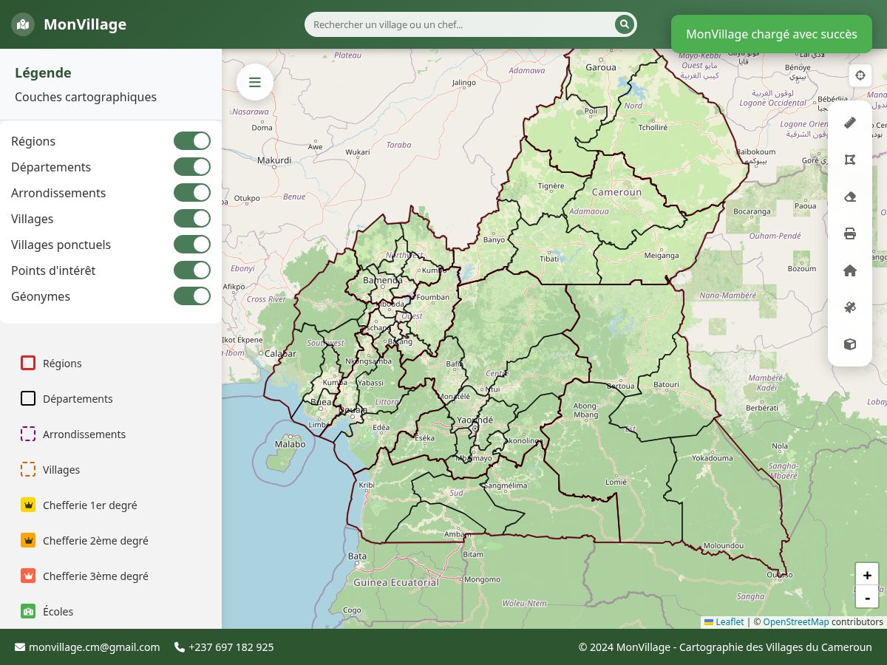Toggle the Régions layer switch
The height and width of the screenshot is (665, 887).
[x=192, y=141]
